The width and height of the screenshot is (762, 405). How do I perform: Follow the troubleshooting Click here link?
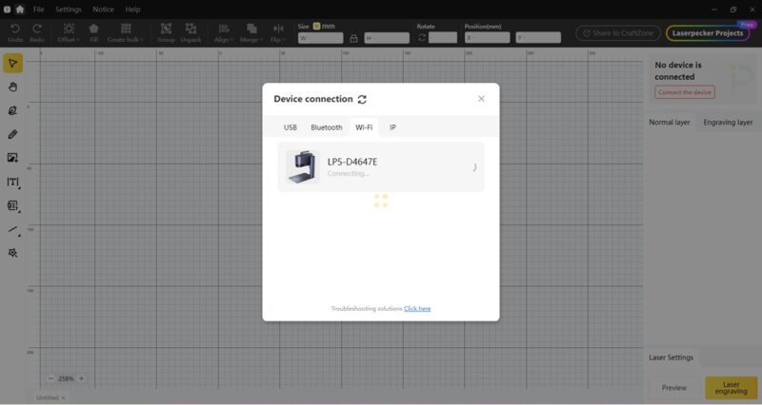click(417, 308)
